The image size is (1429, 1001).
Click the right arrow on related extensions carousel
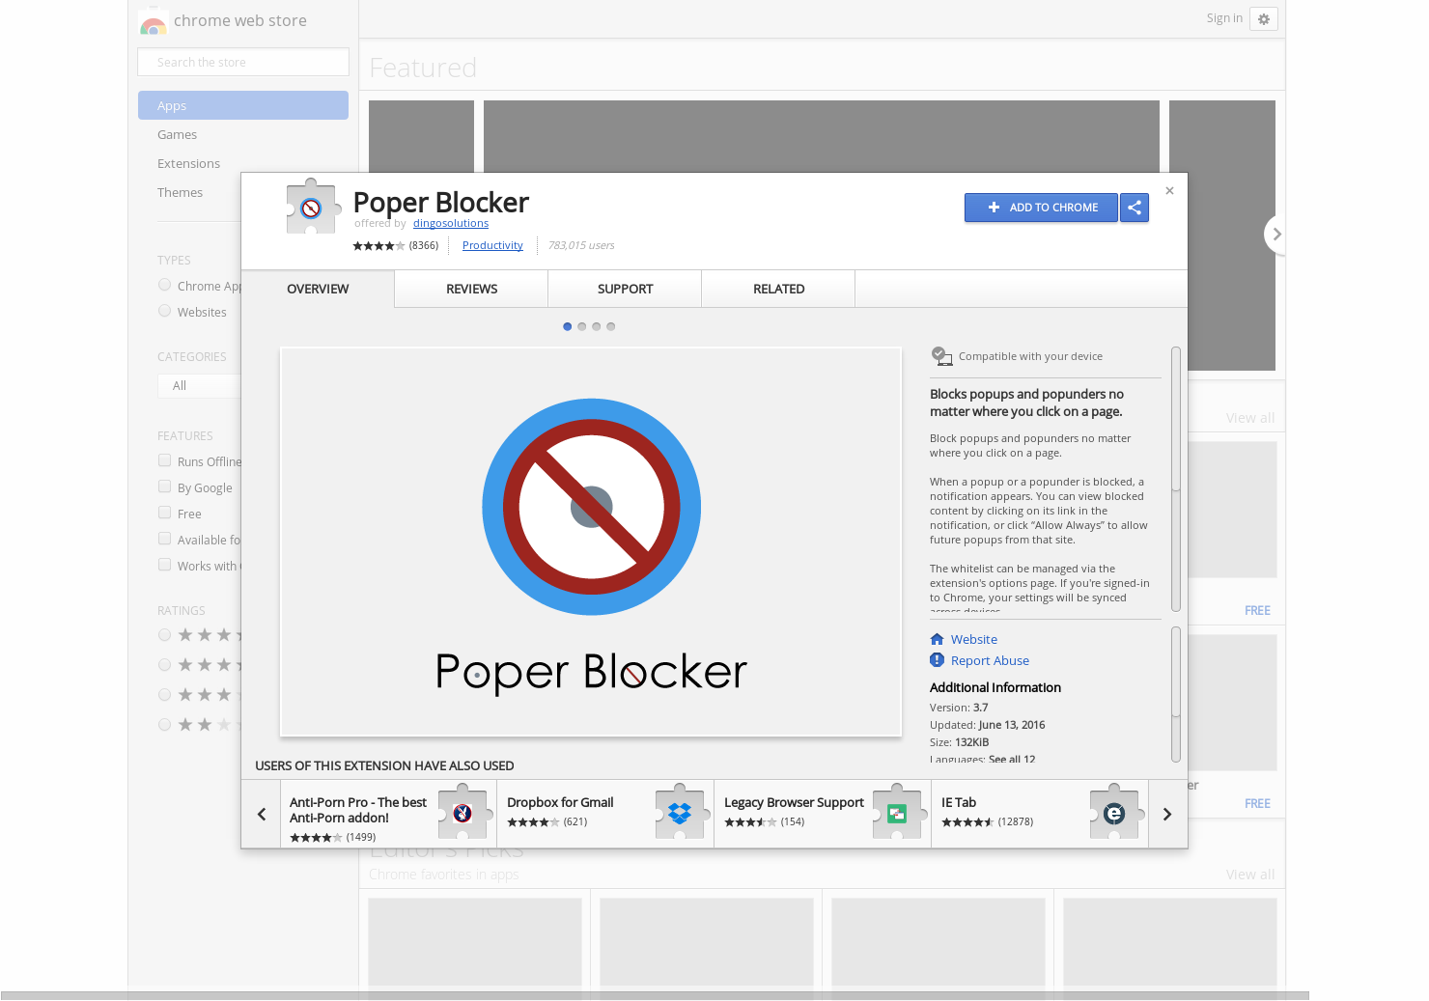pos(1167,813)
